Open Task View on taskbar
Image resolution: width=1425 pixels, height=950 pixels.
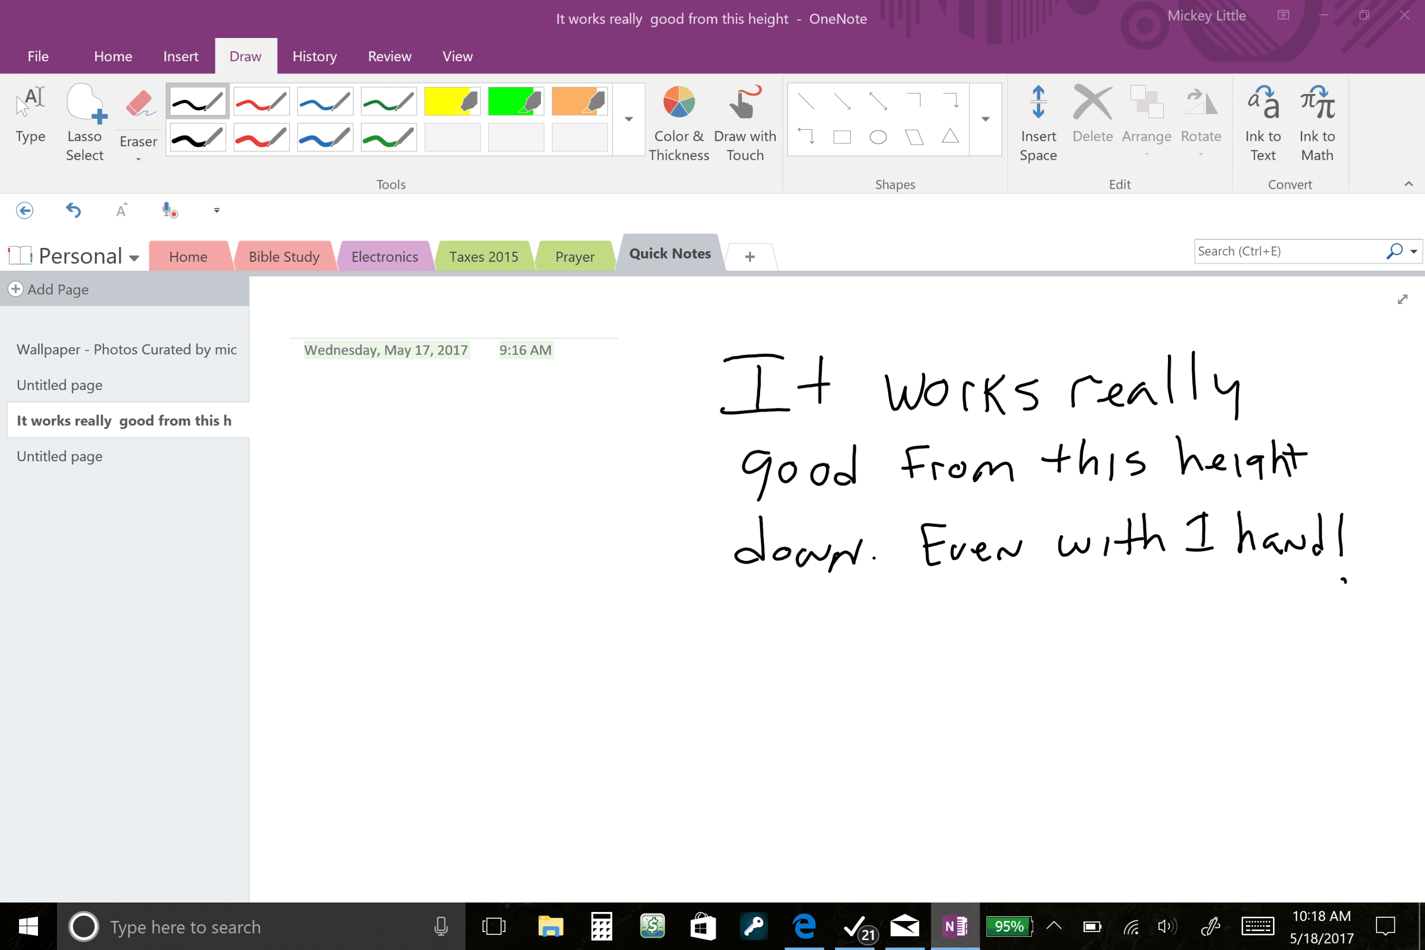click(494, 926)
